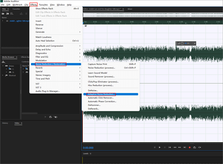Screen dimensions: 223x164
Task: Choose Show Effects Rack
Action: point(56,9)
